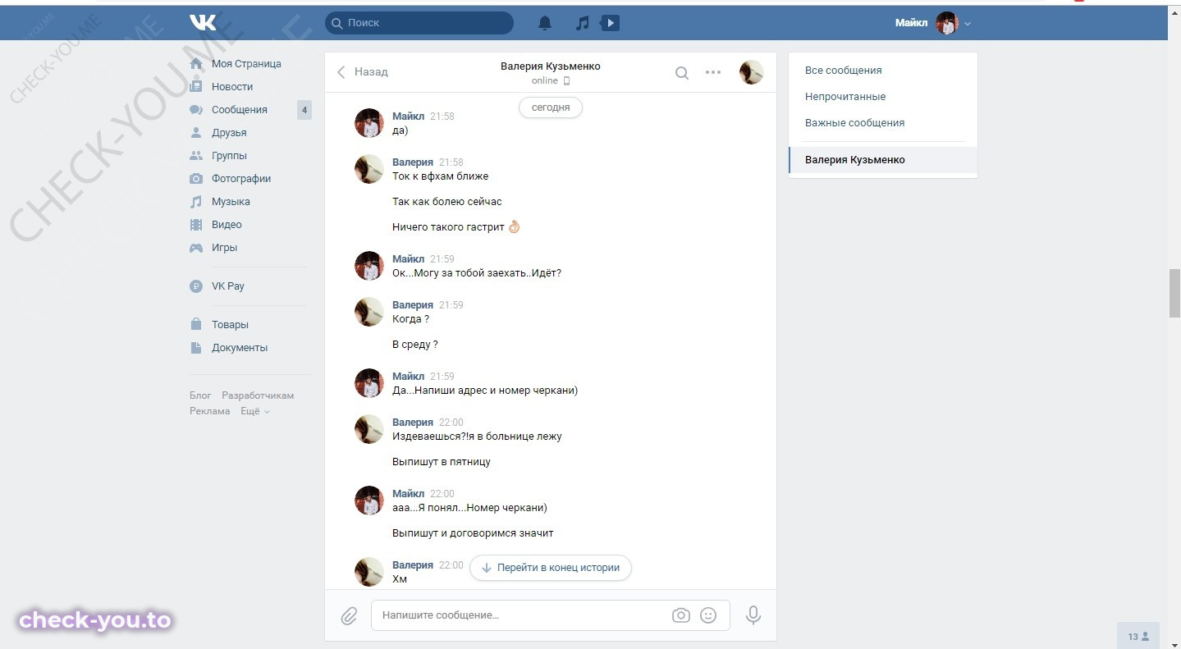
Task: Click the newspaper icon beside Новости
Action: pyautogui.click(x=196, y=87)
